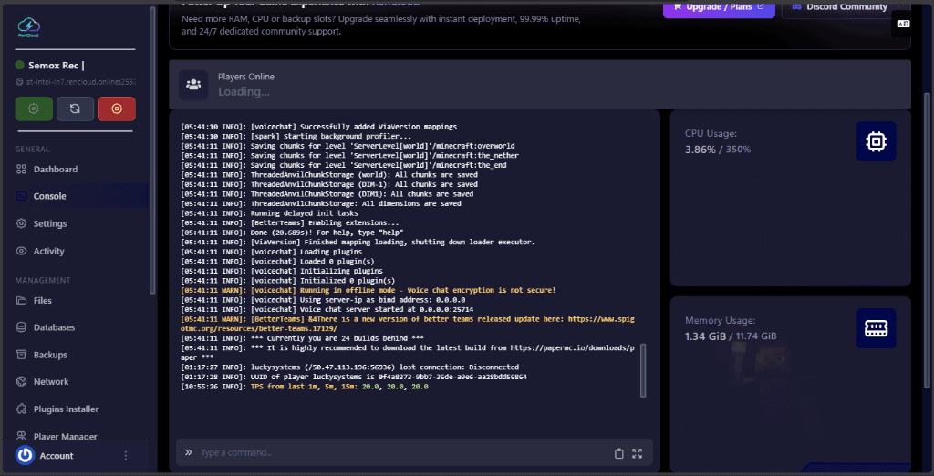Click the memory 1.34 GiB value
This screenshot has width=934, height=476.
coord(705,336)
